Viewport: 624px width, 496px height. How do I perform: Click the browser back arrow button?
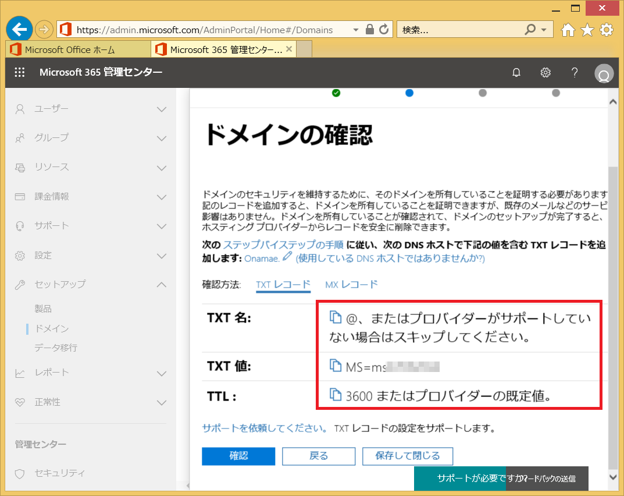[x=19, y=29]
